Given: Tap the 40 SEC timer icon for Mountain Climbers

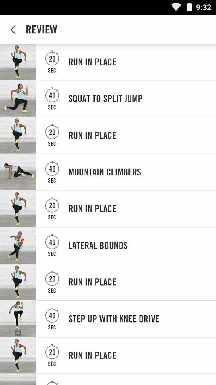Looking at the screenshot, I should pyautogui.click(x=52, y=172).
